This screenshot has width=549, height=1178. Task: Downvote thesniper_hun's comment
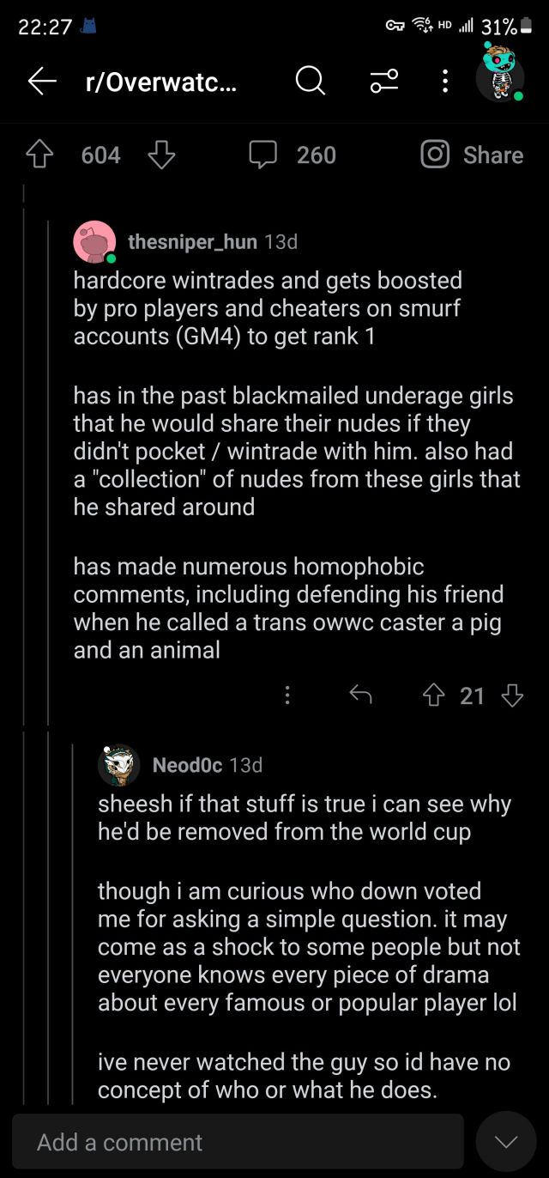coord(512,695)
